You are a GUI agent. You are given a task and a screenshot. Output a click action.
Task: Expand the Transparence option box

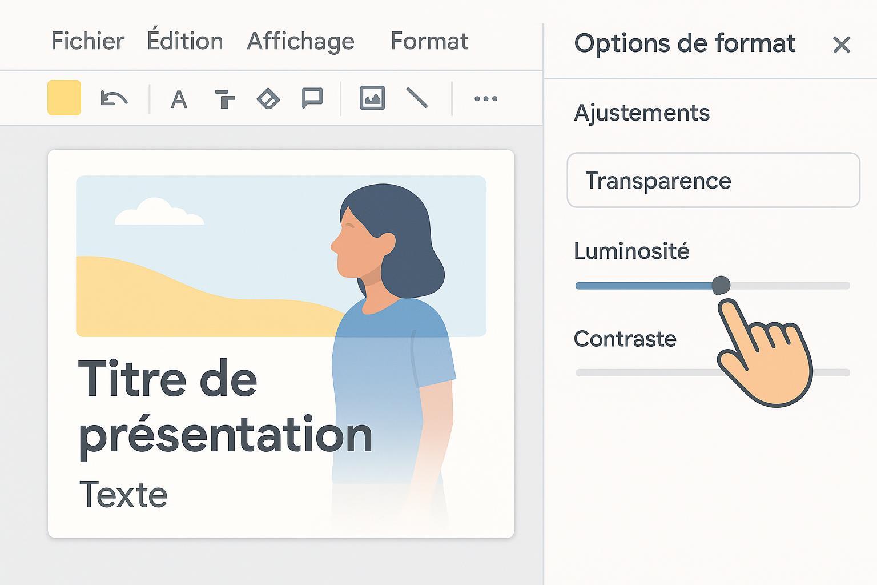(713, 181)
